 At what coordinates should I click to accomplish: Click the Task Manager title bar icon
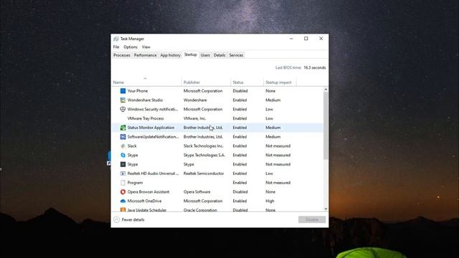click(116, 39)
